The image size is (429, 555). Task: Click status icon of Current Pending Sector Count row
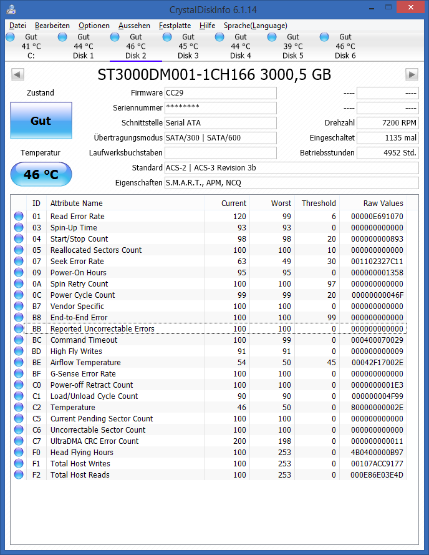[19, 418]
